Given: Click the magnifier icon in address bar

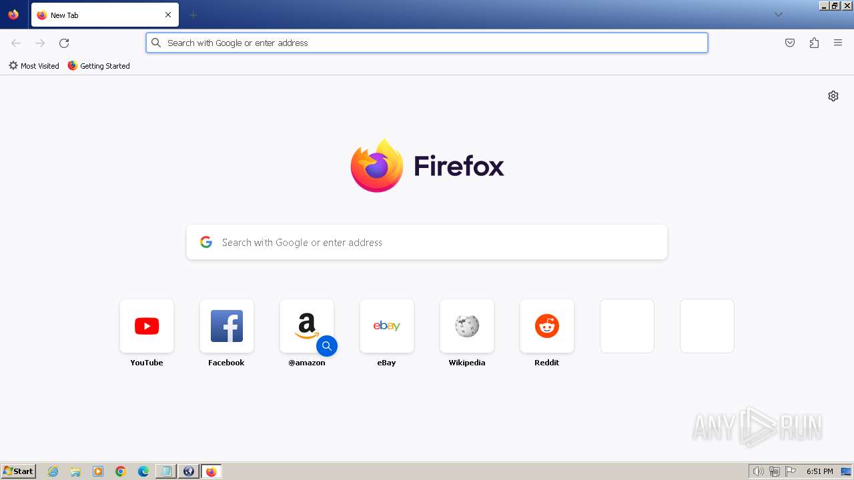Looking at the screenshot, I should [x=156, y=43].
